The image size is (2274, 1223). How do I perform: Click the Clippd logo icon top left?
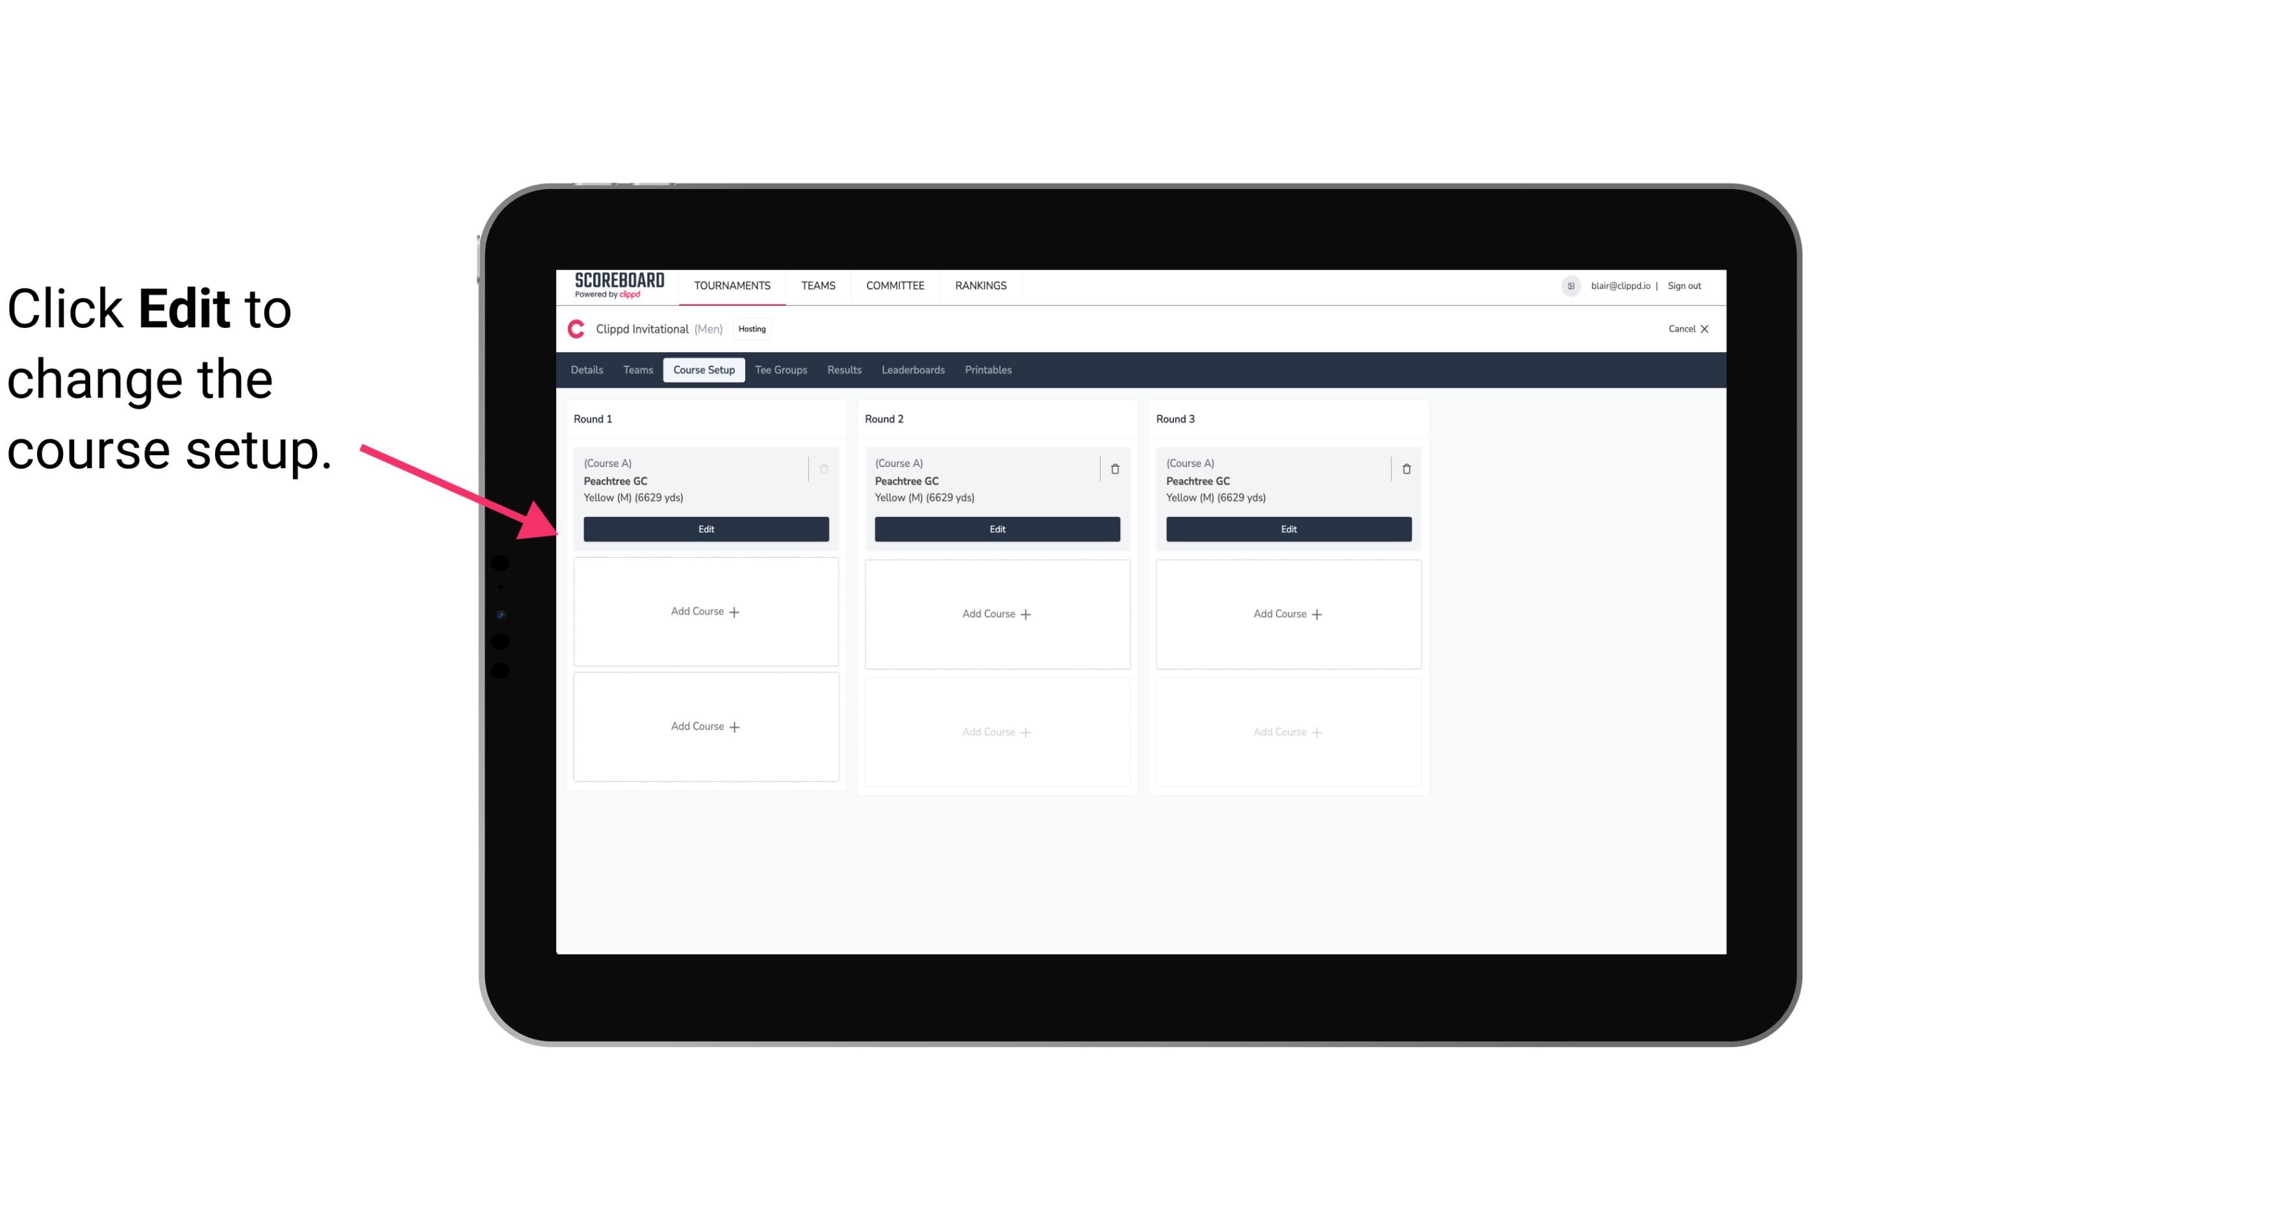[x=578, y=329]
